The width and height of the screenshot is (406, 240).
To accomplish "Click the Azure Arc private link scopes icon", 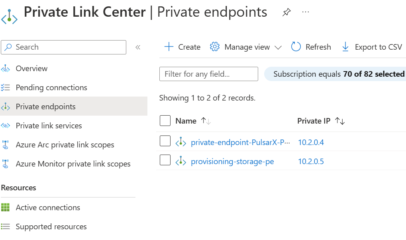I will pyautogui.click(x=6, y=145).
